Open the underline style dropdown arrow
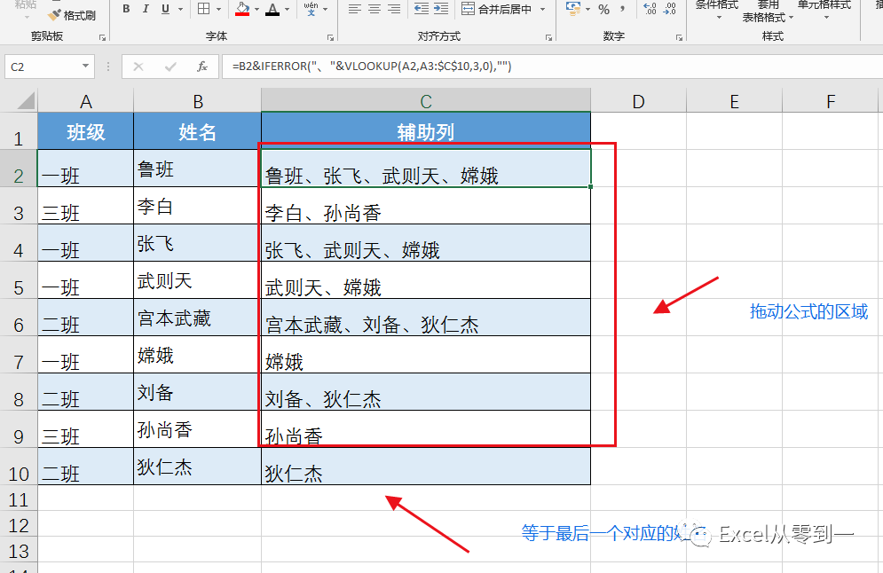Viewport: 883px width, 573px height. pos(181,9)
